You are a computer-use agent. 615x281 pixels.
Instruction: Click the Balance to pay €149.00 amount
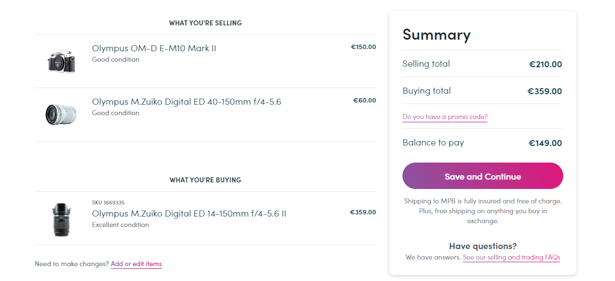pos(545,143)
